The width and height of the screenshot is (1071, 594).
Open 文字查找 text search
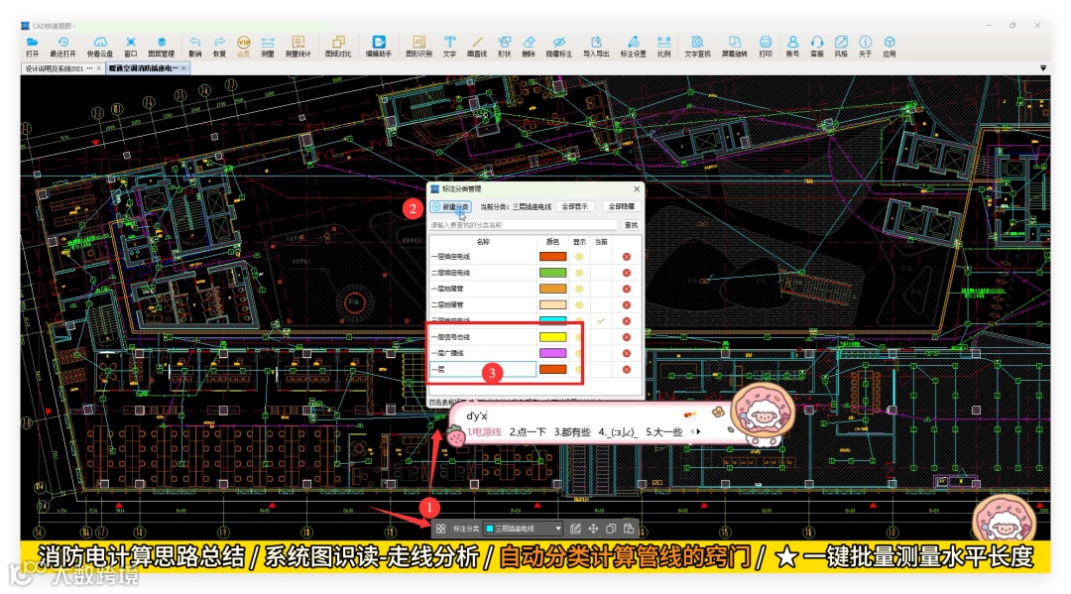(x=697, y=47)
